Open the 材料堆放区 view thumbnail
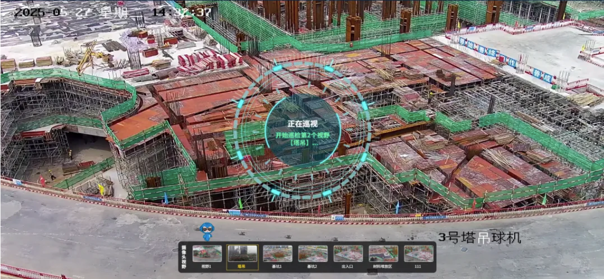Screen dimensions: 604x279 coord(383,253)
